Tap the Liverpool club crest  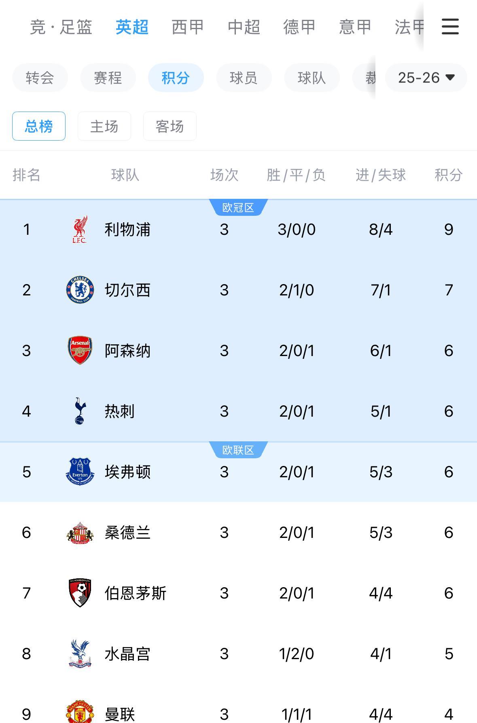(80, 230)
